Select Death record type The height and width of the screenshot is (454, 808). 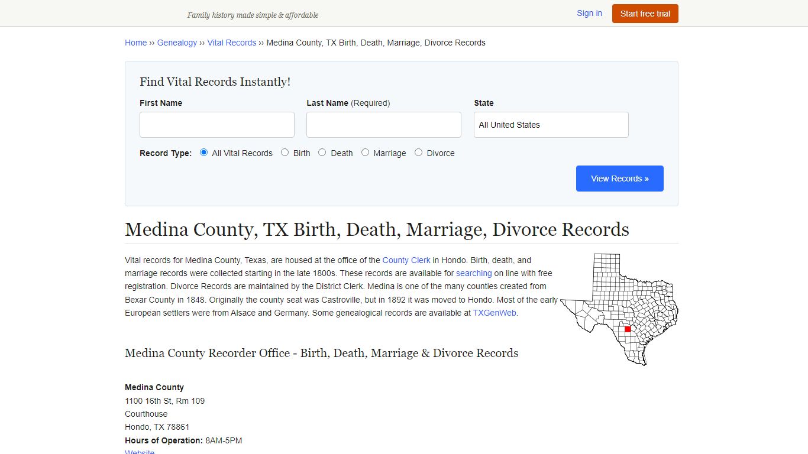[x=322, y=153]
